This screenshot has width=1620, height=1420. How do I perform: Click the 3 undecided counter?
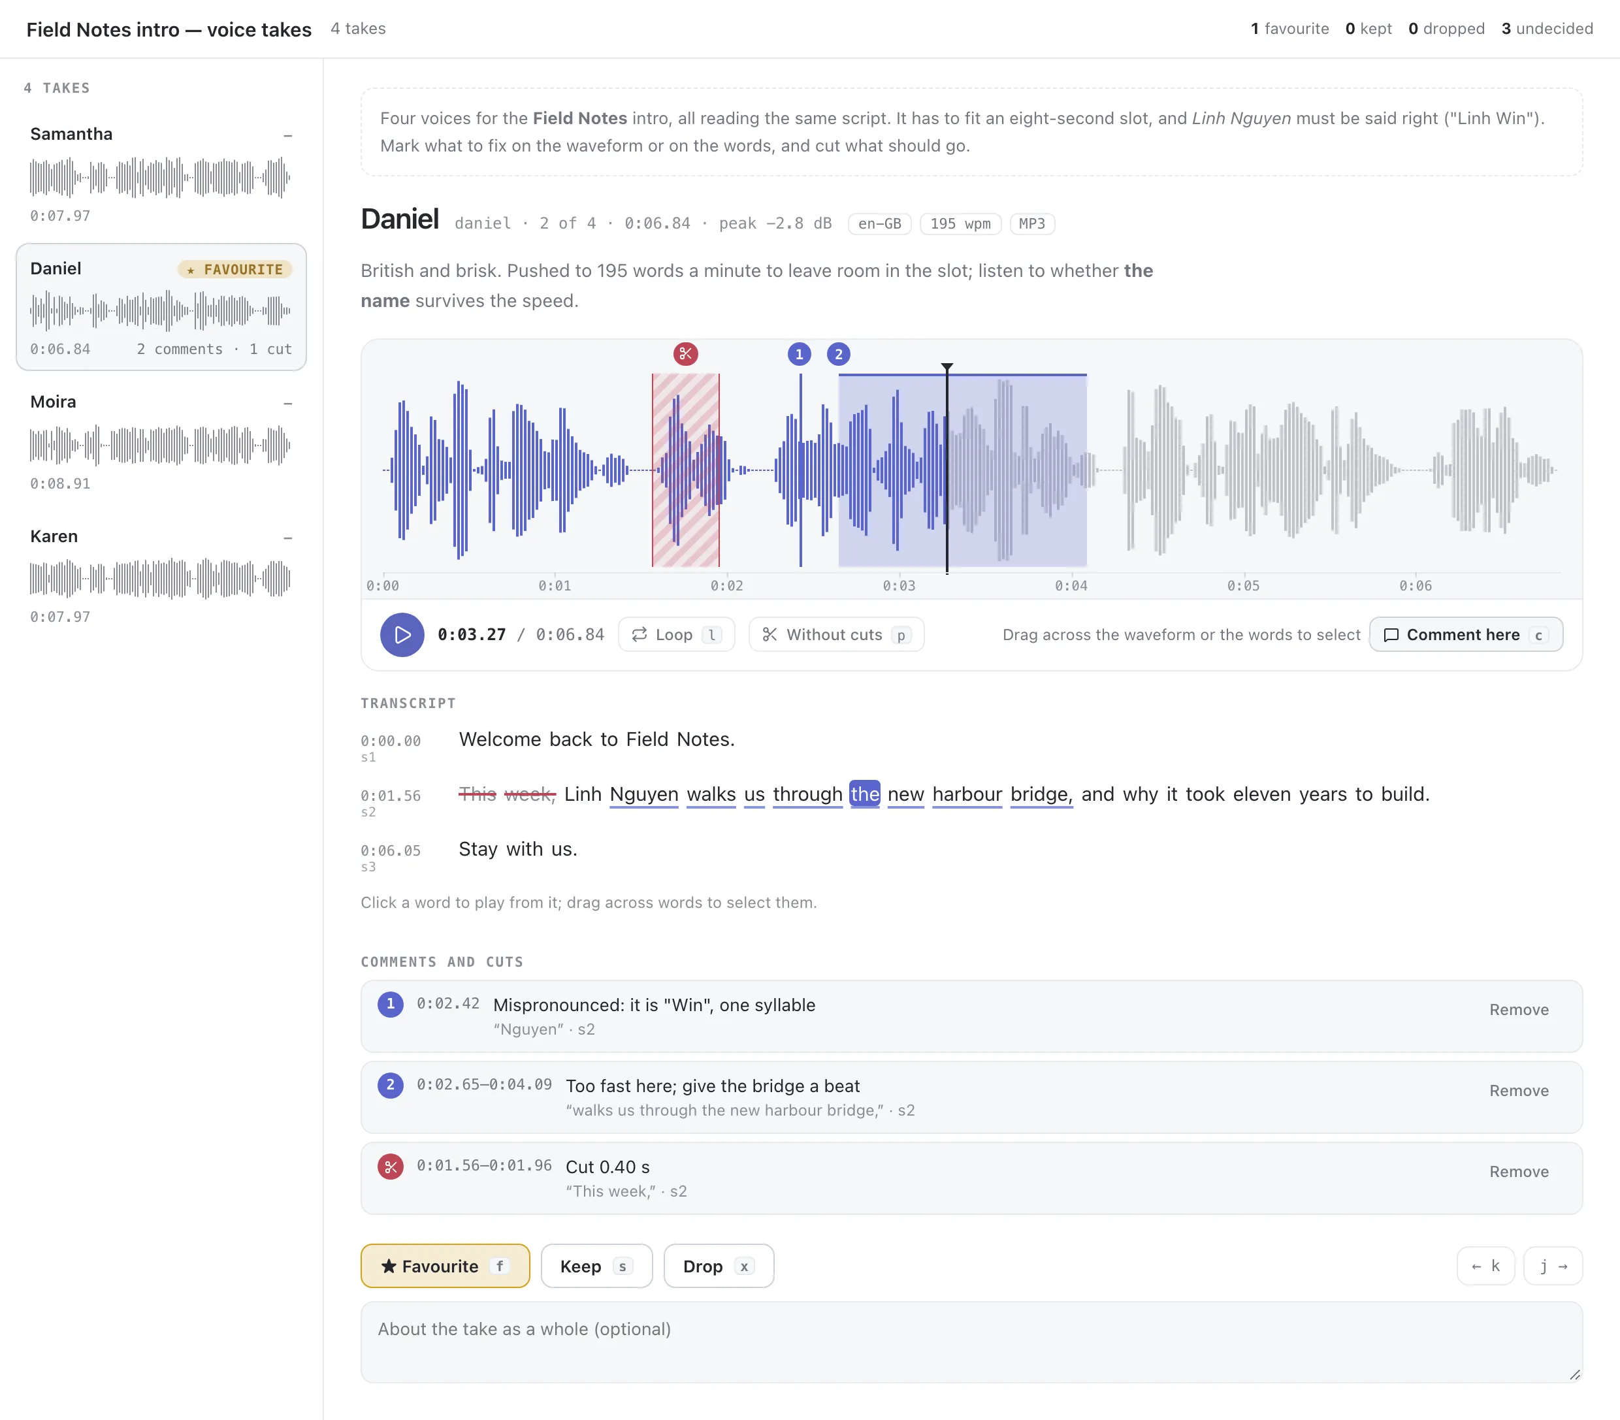pos(1546,29)
